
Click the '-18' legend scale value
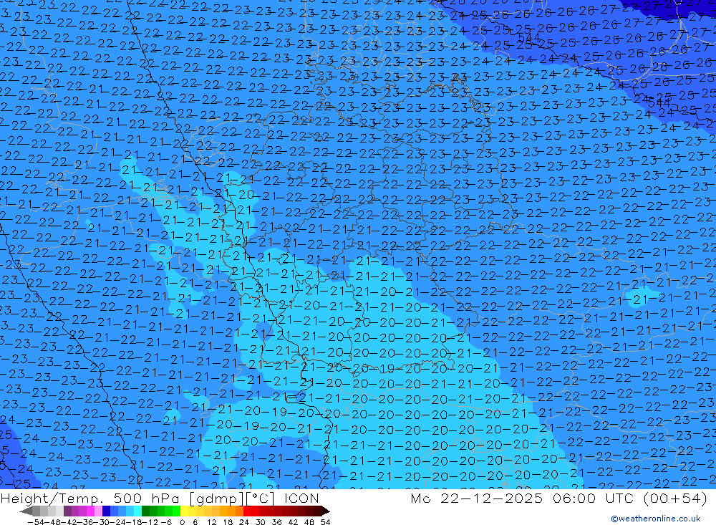[134, 522]
